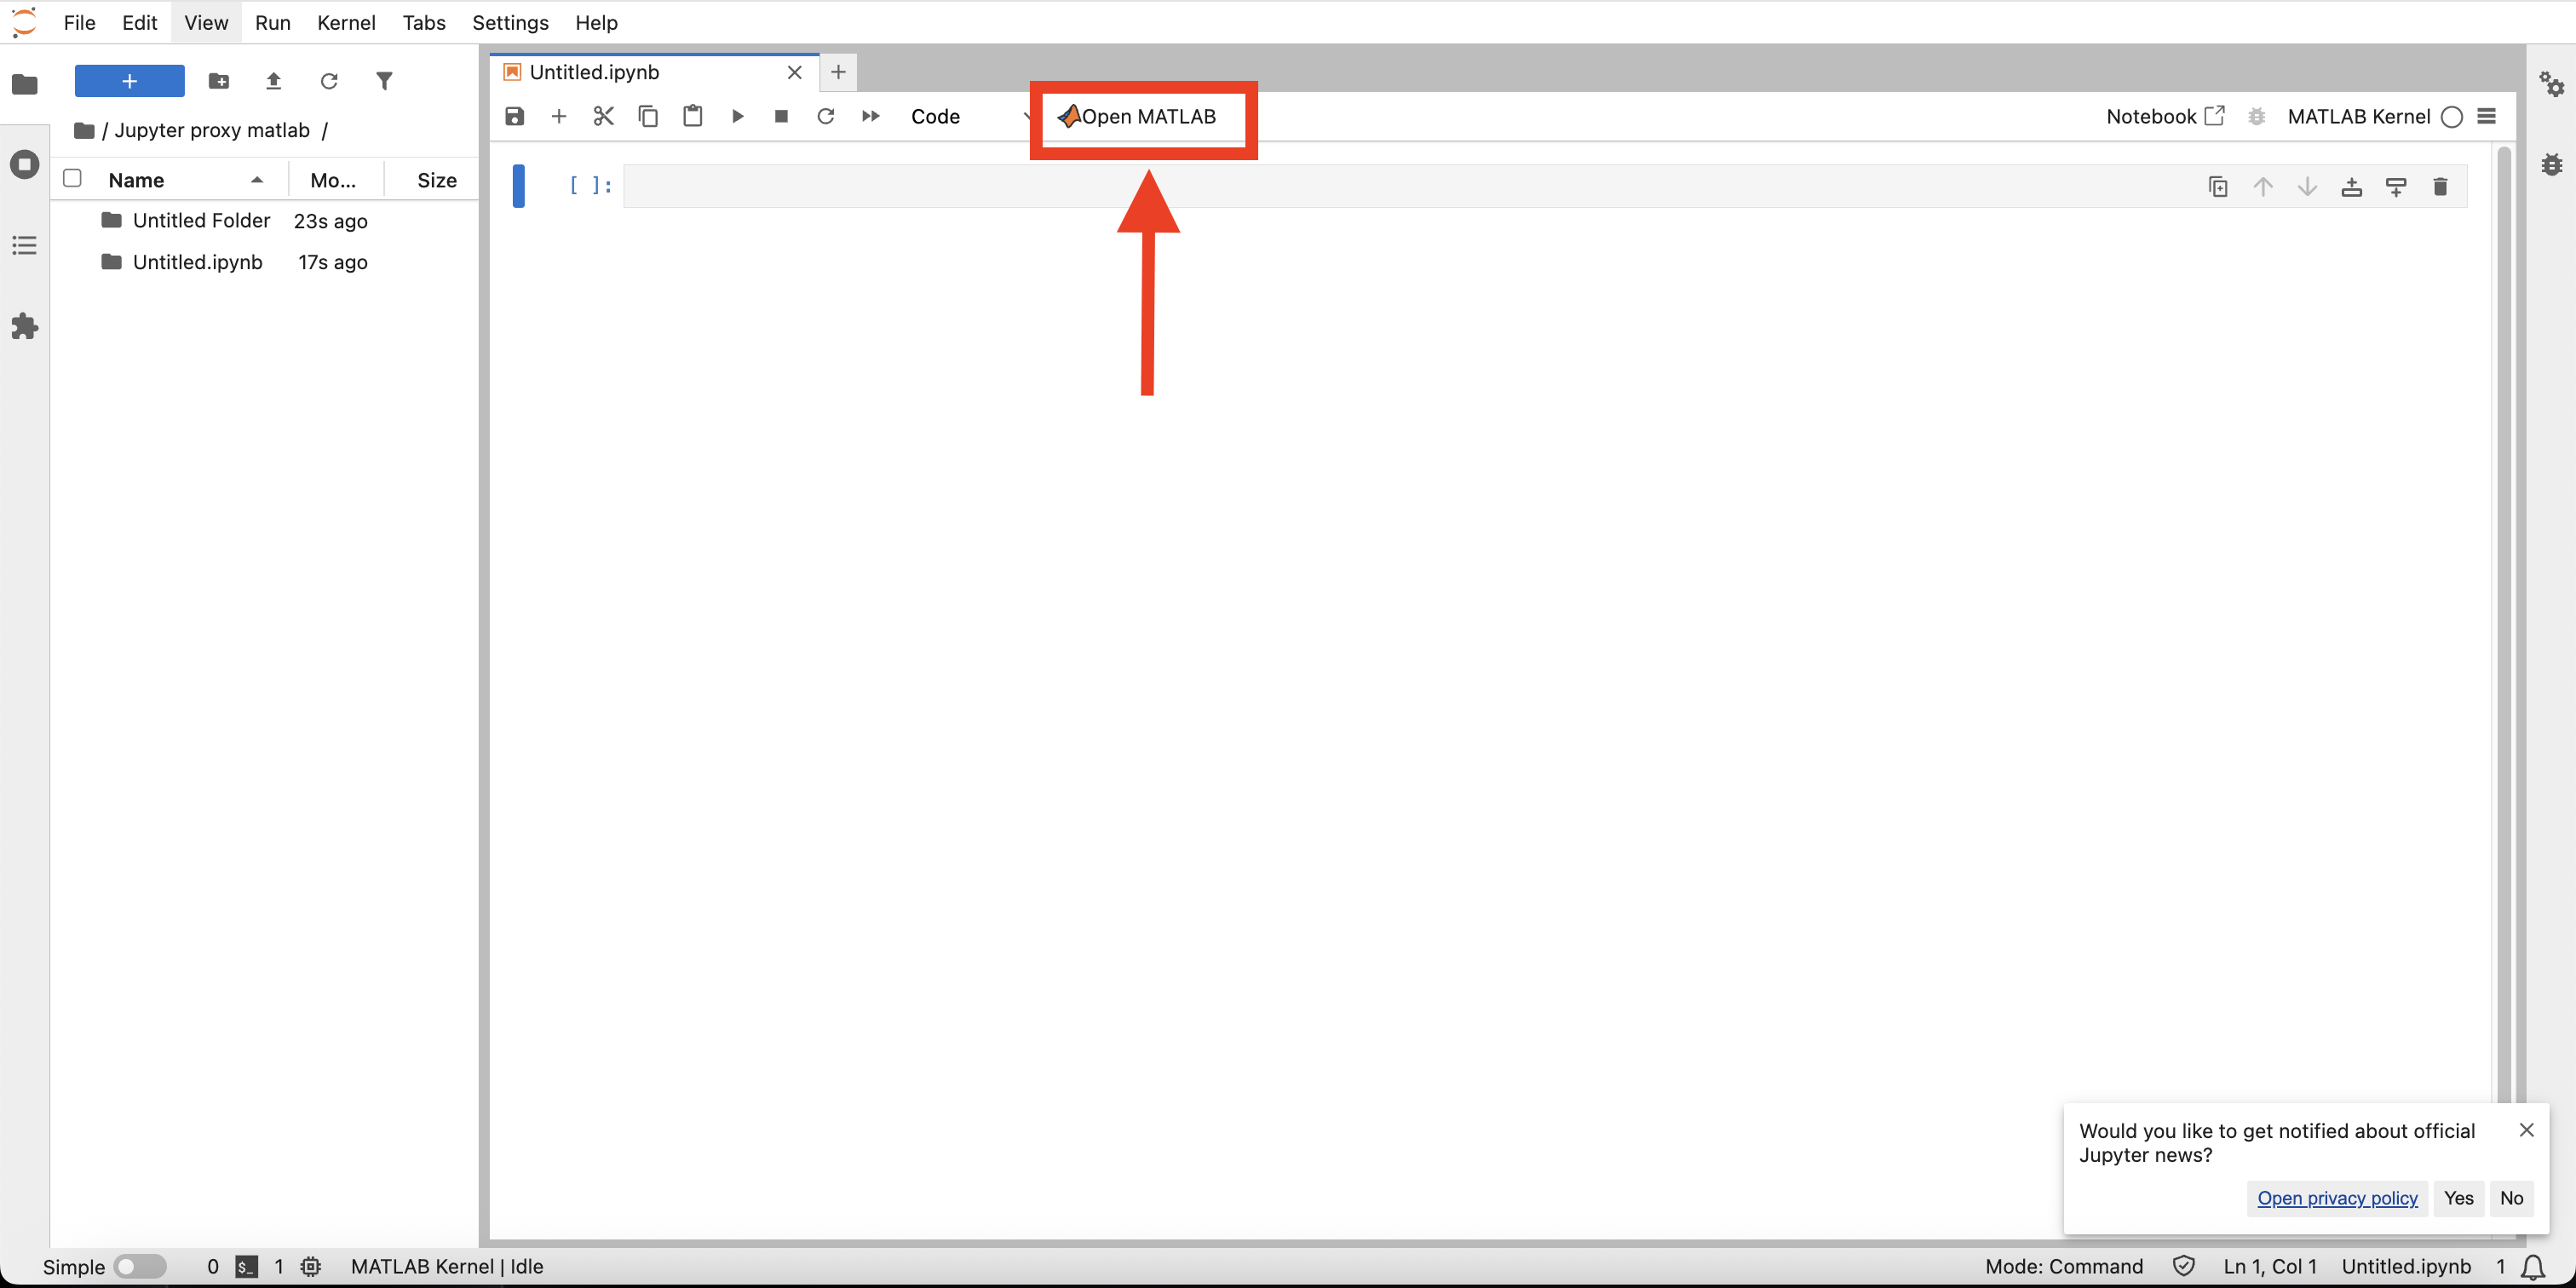
Task: Show the Table of Contents panel
Action: 25,245
